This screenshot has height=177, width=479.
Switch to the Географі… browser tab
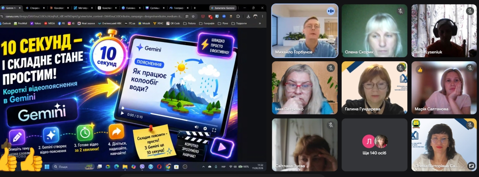179,8
